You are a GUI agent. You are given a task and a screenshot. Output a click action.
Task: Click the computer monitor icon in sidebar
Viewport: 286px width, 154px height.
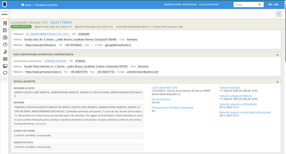5,66
